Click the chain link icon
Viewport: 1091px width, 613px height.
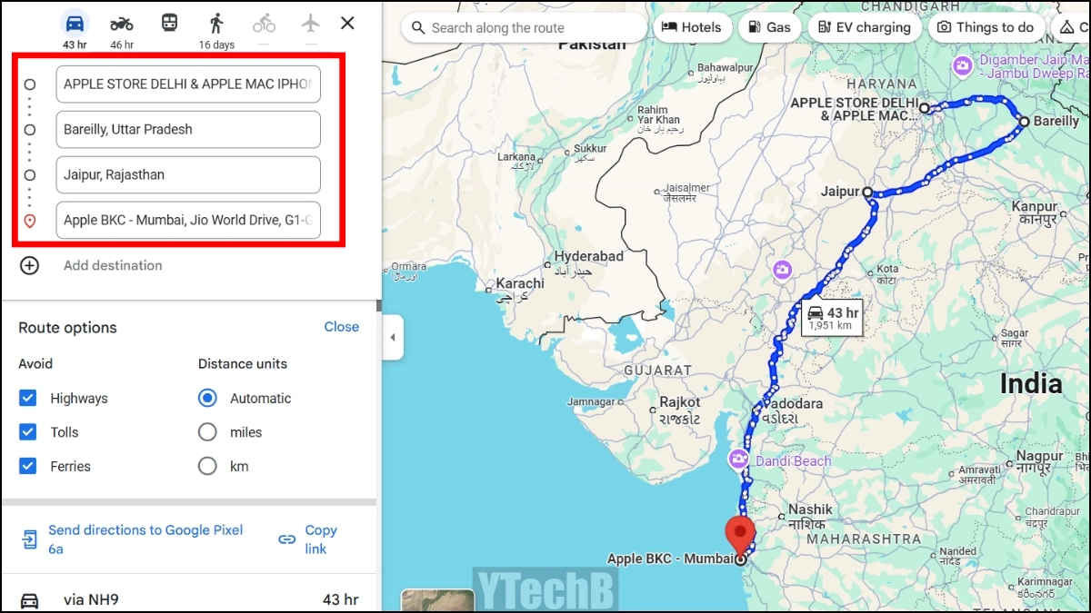[x=287, y=539]
